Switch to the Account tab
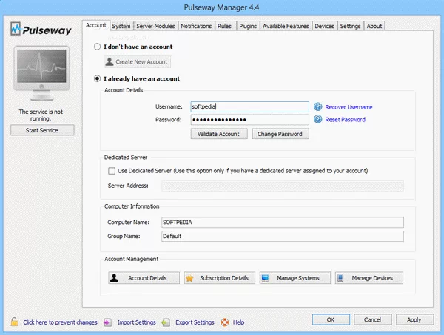444x335 pixels. point(96,25)
